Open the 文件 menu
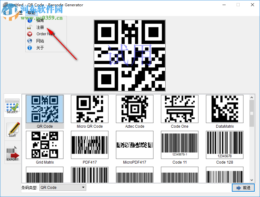 pos(7,12)
